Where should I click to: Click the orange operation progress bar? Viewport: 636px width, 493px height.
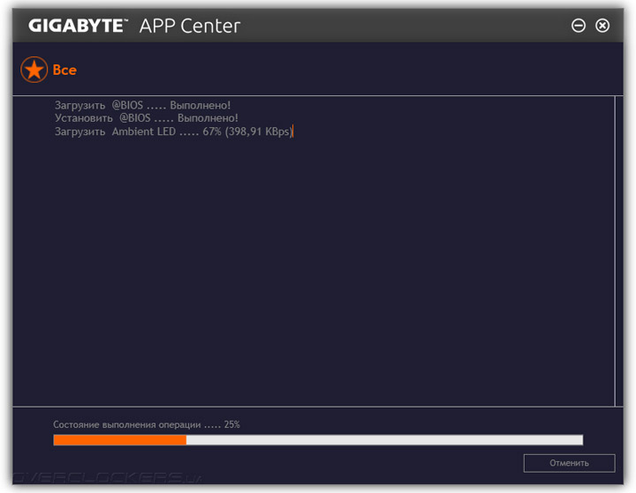pyautogui.click(x=318, y=440)
